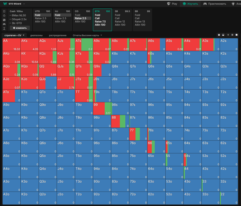The width and height of the screenshot is (241, 206).
Task: Choose BTN Allin 100 action
Action: (x=100, y=24)
